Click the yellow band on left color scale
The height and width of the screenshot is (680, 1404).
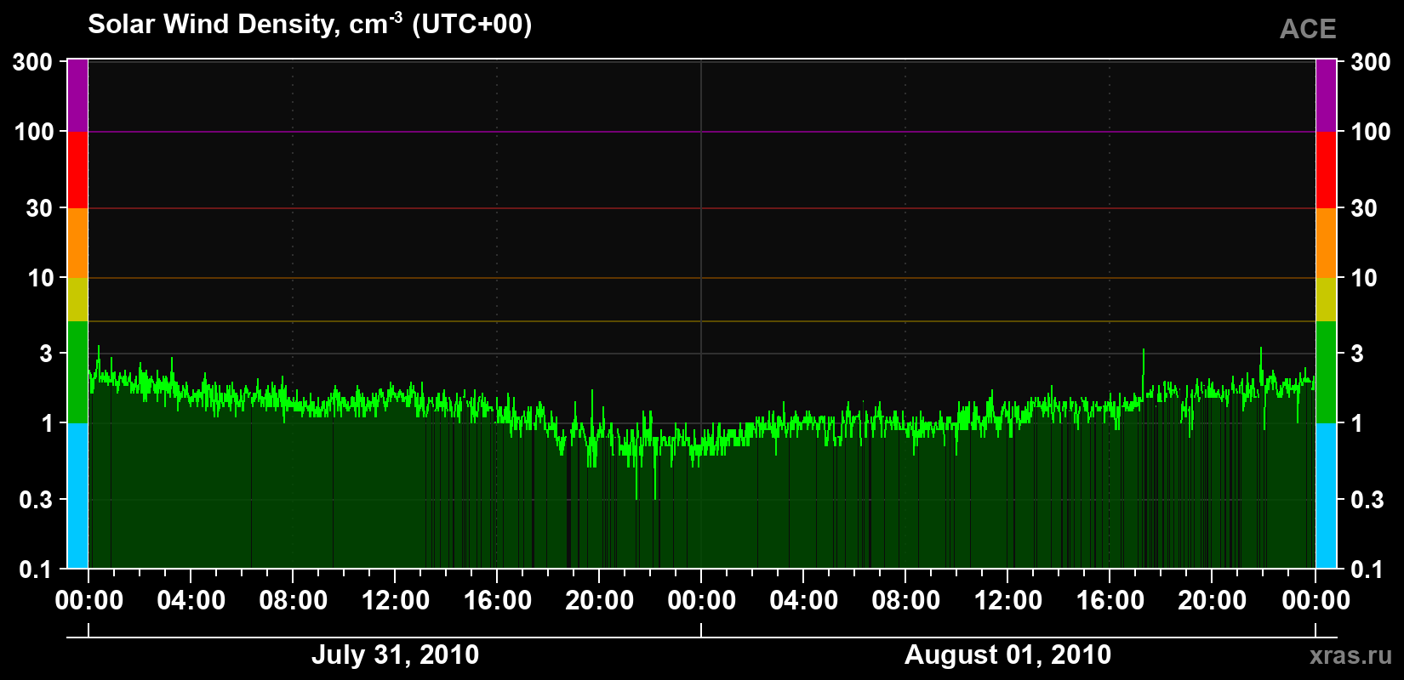pos(77,299)
